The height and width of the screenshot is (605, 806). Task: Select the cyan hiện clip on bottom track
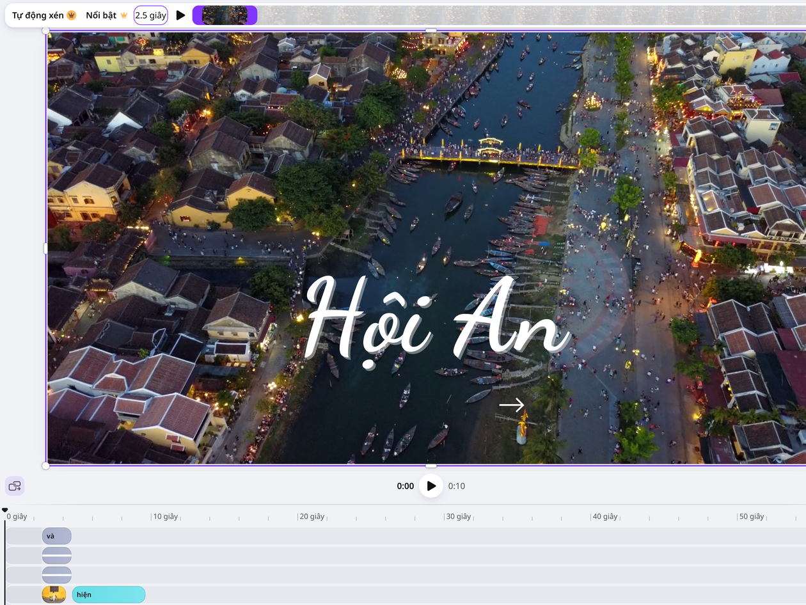point(109,594)
